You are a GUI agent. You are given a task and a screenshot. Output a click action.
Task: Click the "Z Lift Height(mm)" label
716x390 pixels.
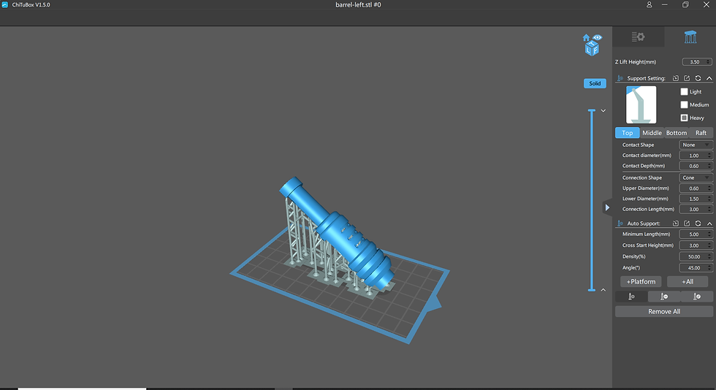[635, 61]
